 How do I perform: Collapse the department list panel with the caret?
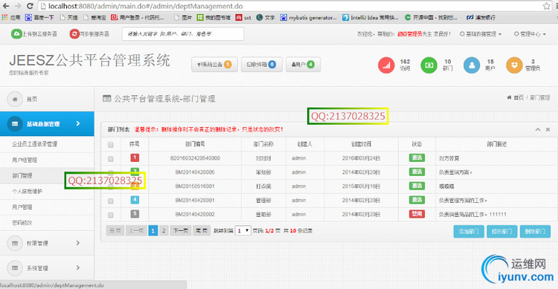point(538,129)
